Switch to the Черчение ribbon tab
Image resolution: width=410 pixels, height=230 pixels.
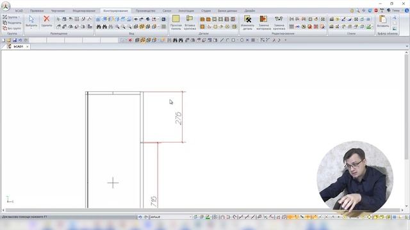coord(58,11)
